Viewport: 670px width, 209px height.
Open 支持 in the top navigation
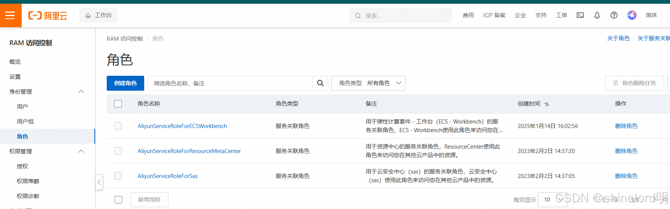tap(541, 15)
